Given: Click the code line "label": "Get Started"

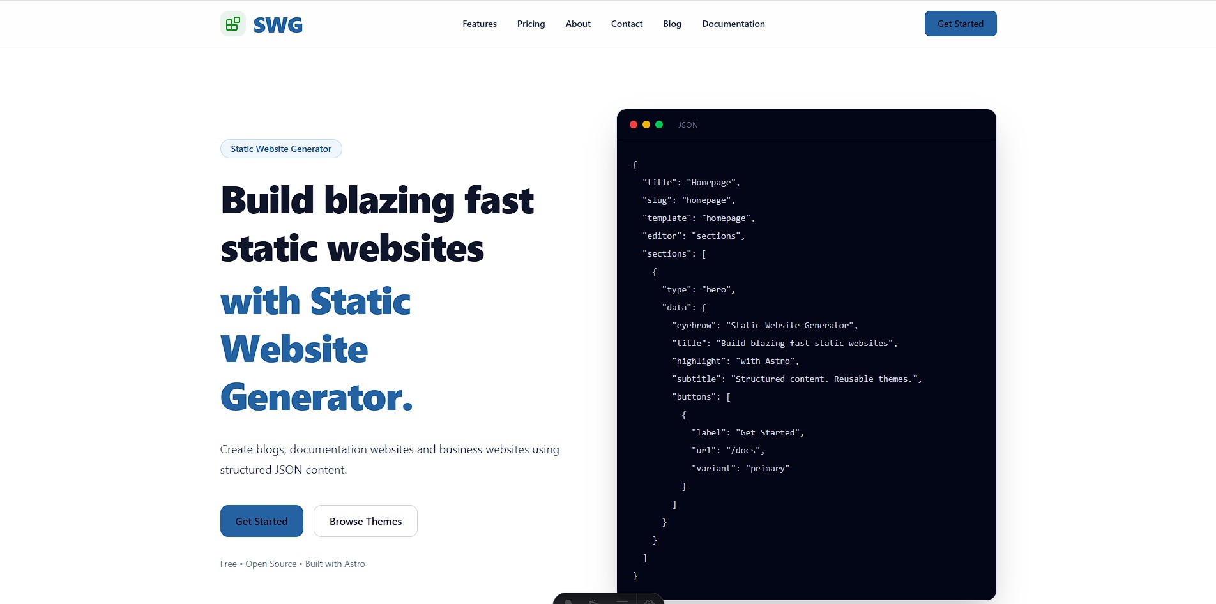Looking at the screenshot, I should tap(748, 432).
